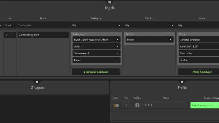Screen dimensions: 219x123
Task: Click the grid icon above Profile
Action: click(x=182, y=82)
